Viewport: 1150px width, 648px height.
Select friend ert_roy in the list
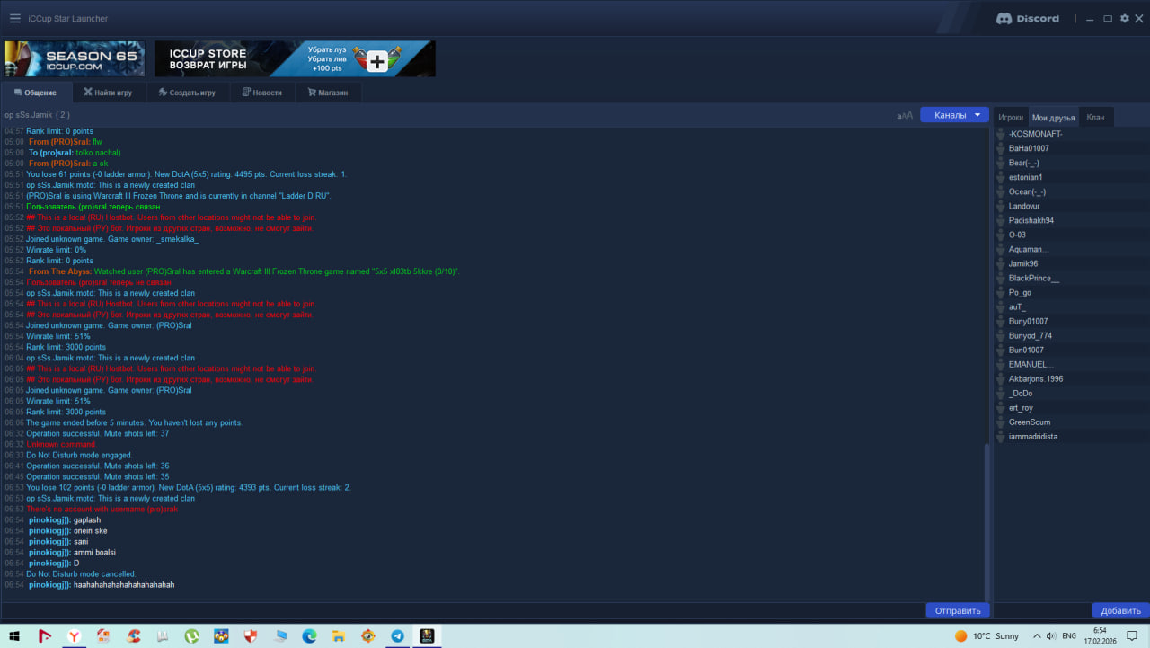pyautogui.click(x=1071, y=407)
